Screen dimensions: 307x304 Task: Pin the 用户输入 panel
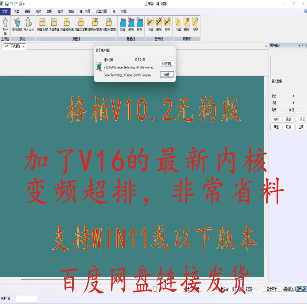click(x=303, y=46)
